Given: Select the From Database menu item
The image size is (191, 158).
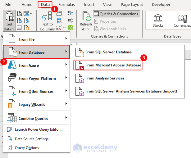Looking at the screenshot, I should [x=36, y=52].
